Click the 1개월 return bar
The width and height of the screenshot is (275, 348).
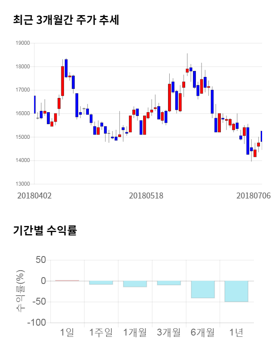point(134,284)
